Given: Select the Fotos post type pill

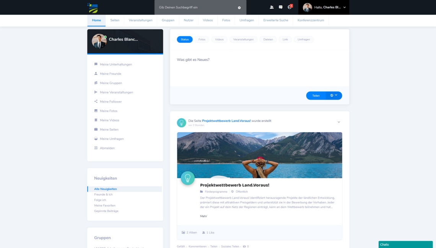Looking at the screenshot, I should click(202, 39).
